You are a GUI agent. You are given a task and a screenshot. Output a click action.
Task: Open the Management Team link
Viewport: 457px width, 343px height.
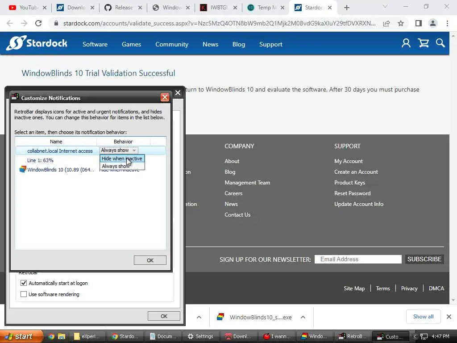click(x=247, y=183)
